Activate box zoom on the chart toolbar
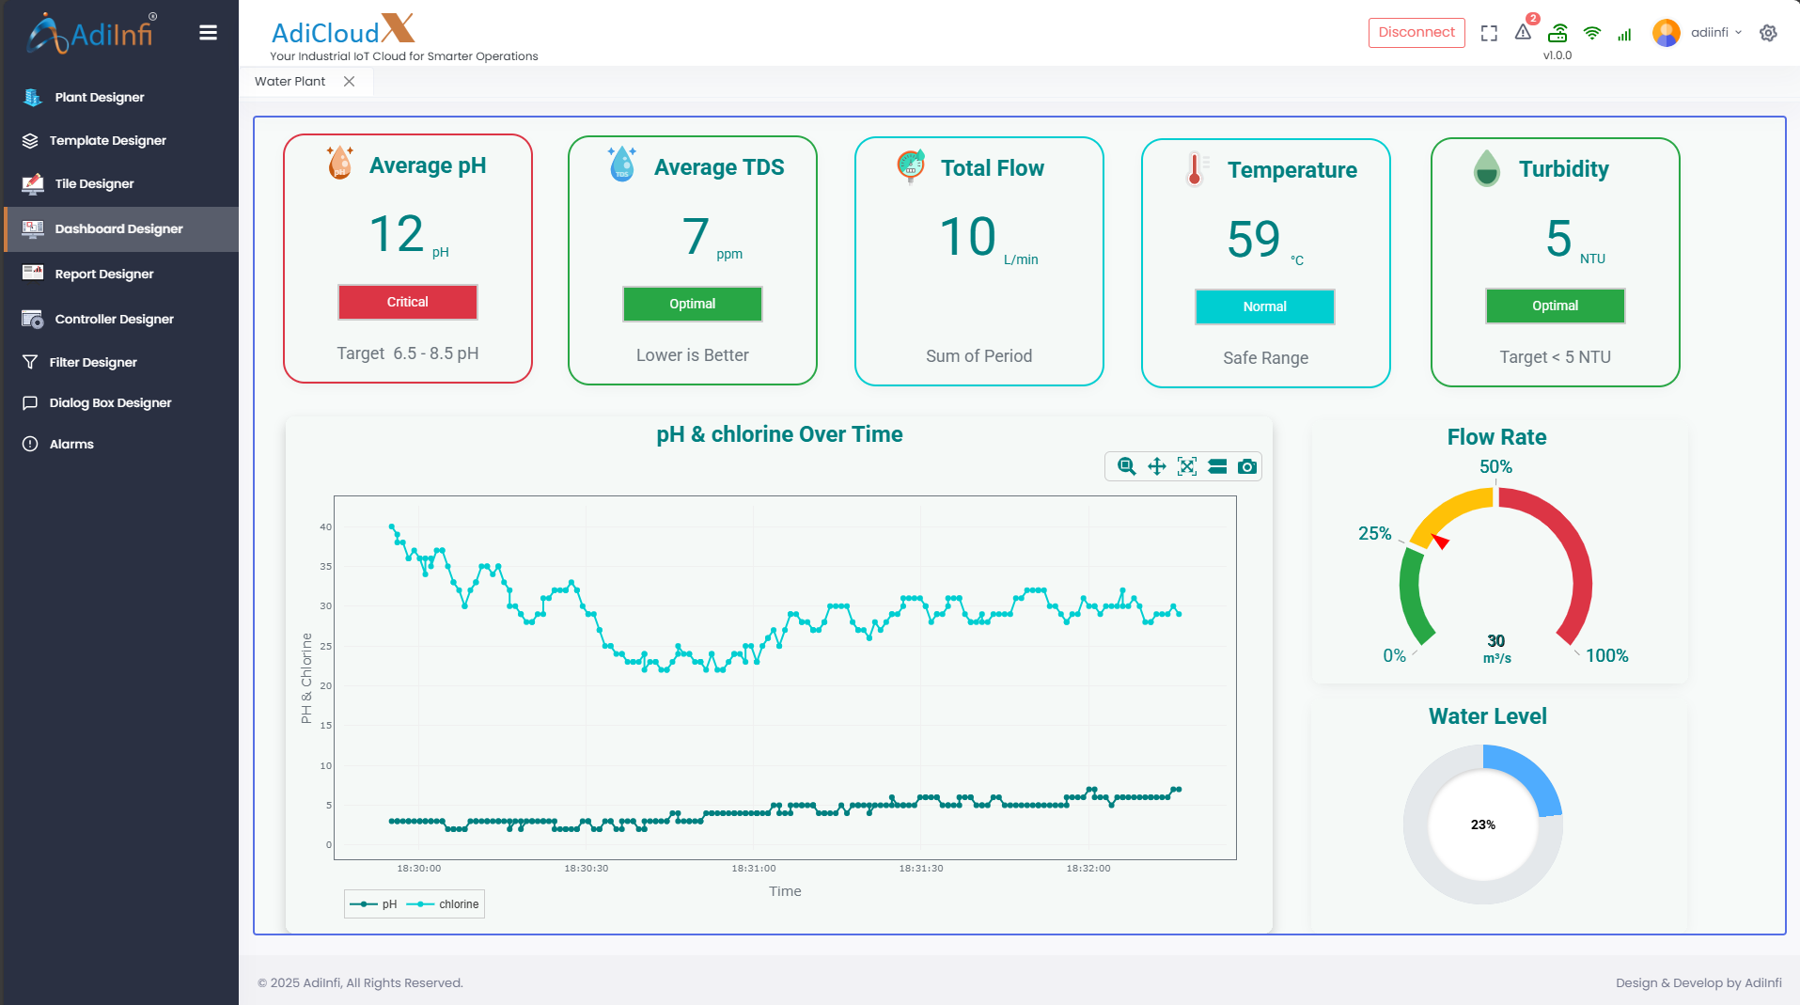The height and width of the screenshot is (1005, 1800). point(1126,465)
